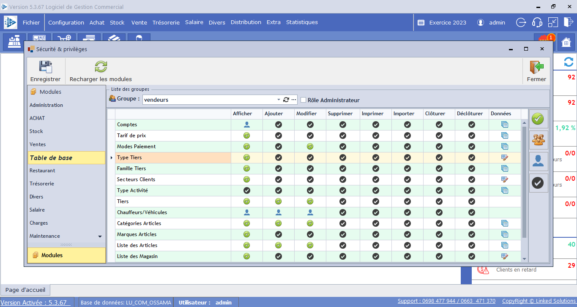
Task: Toggle Afficher permission for Tarif de prix
Action: coord(246,136)
